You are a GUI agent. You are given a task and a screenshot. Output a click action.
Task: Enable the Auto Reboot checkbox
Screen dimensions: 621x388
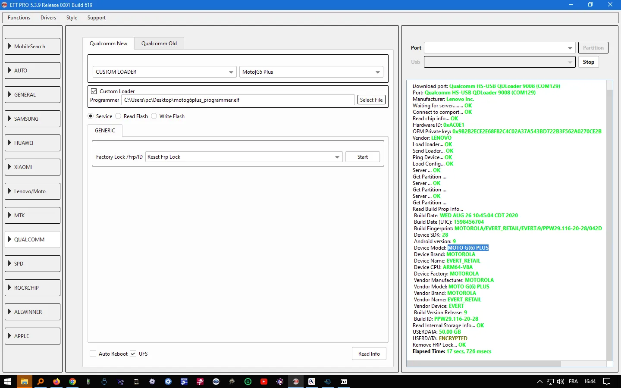[x=93, y=354]
